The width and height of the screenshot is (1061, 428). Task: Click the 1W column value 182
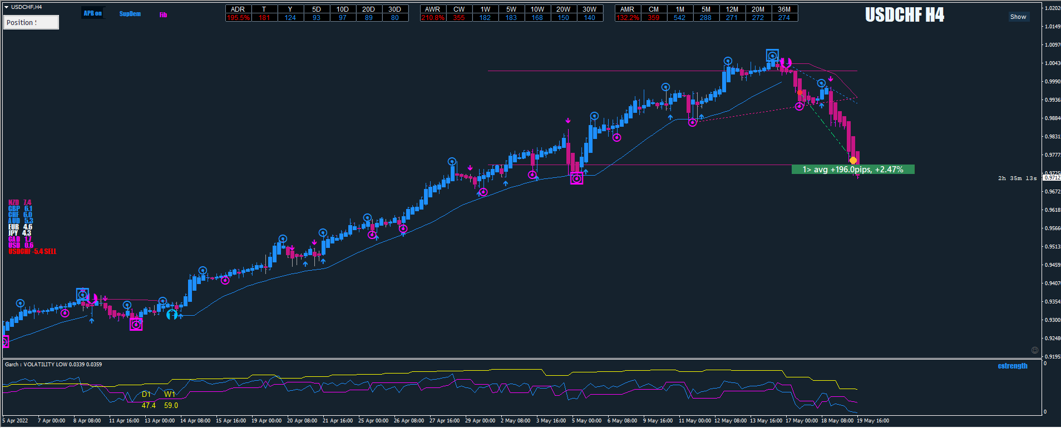coord(485,18)
